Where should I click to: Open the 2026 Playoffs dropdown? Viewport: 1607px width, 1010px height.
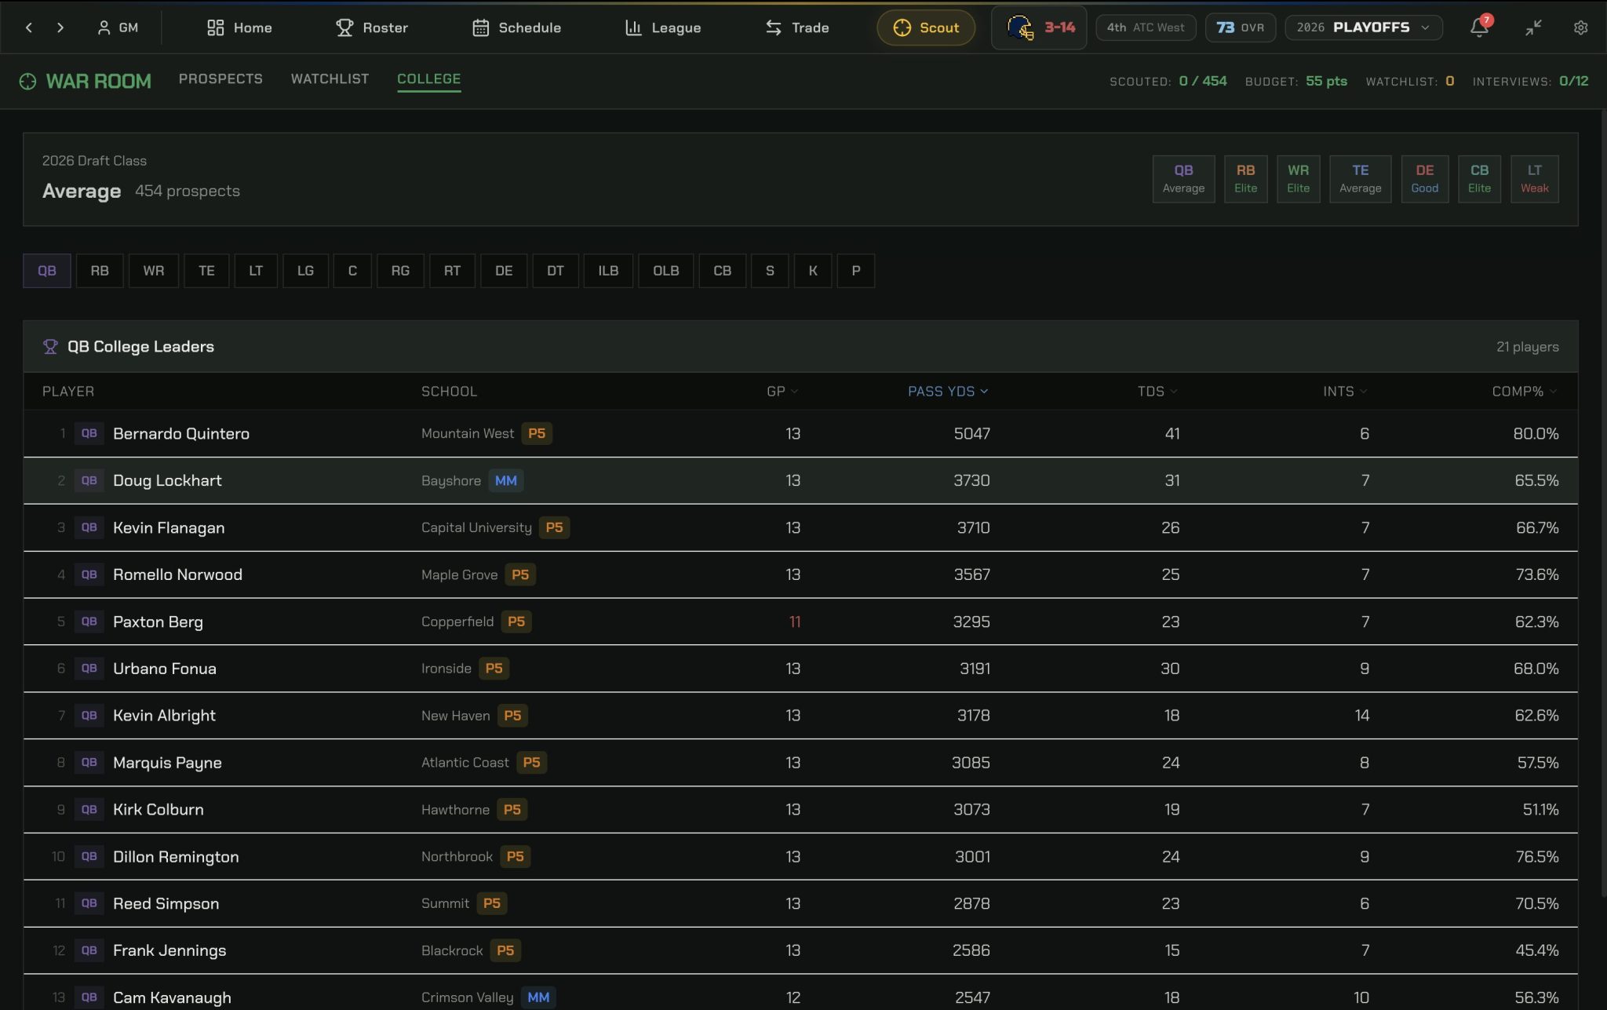pos(1363,27)
